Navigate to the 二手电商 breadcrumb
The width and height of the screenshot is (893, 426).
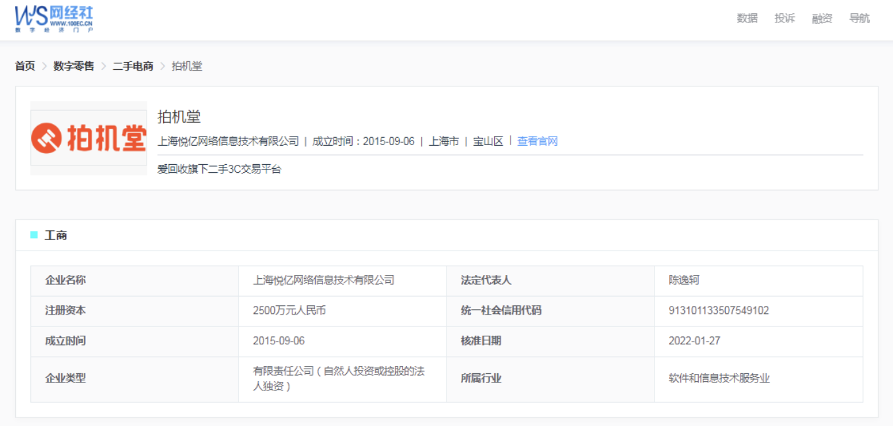pos(133,66)
